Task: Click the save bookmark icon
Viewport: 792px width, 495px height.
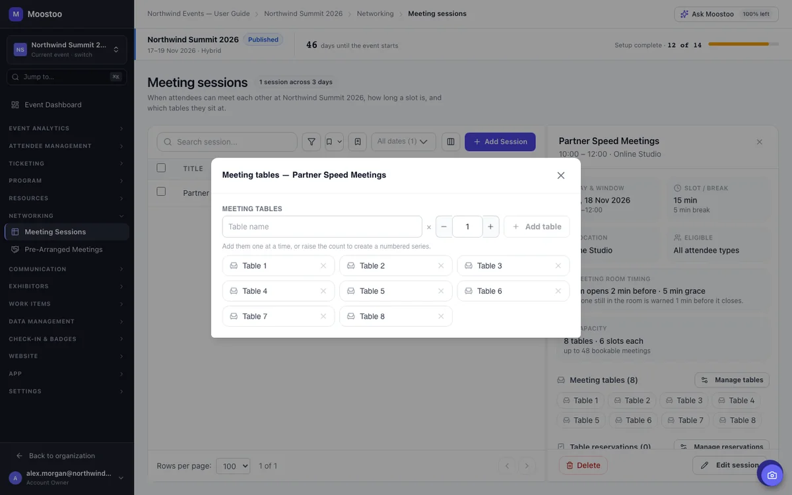Action: pyautogui.click(x=357, y=142)
